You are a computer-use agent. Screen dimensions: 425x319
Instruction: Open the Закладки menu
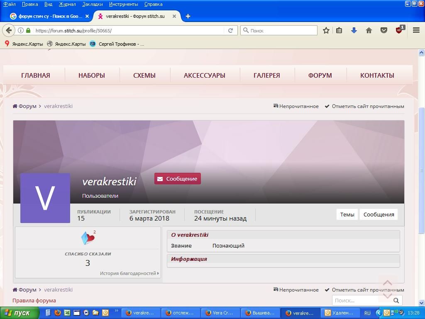point(92,4)
